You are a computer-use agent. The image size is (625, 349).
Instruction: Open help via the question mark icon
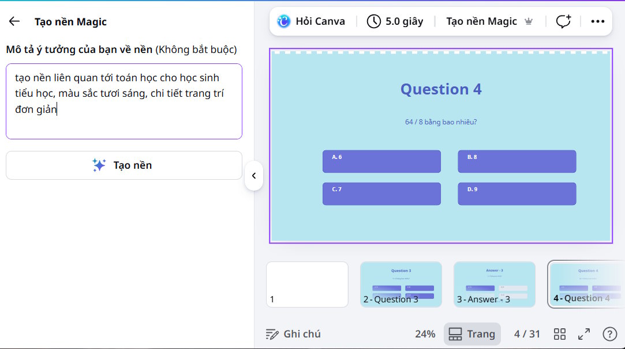[x=609, y=334]
